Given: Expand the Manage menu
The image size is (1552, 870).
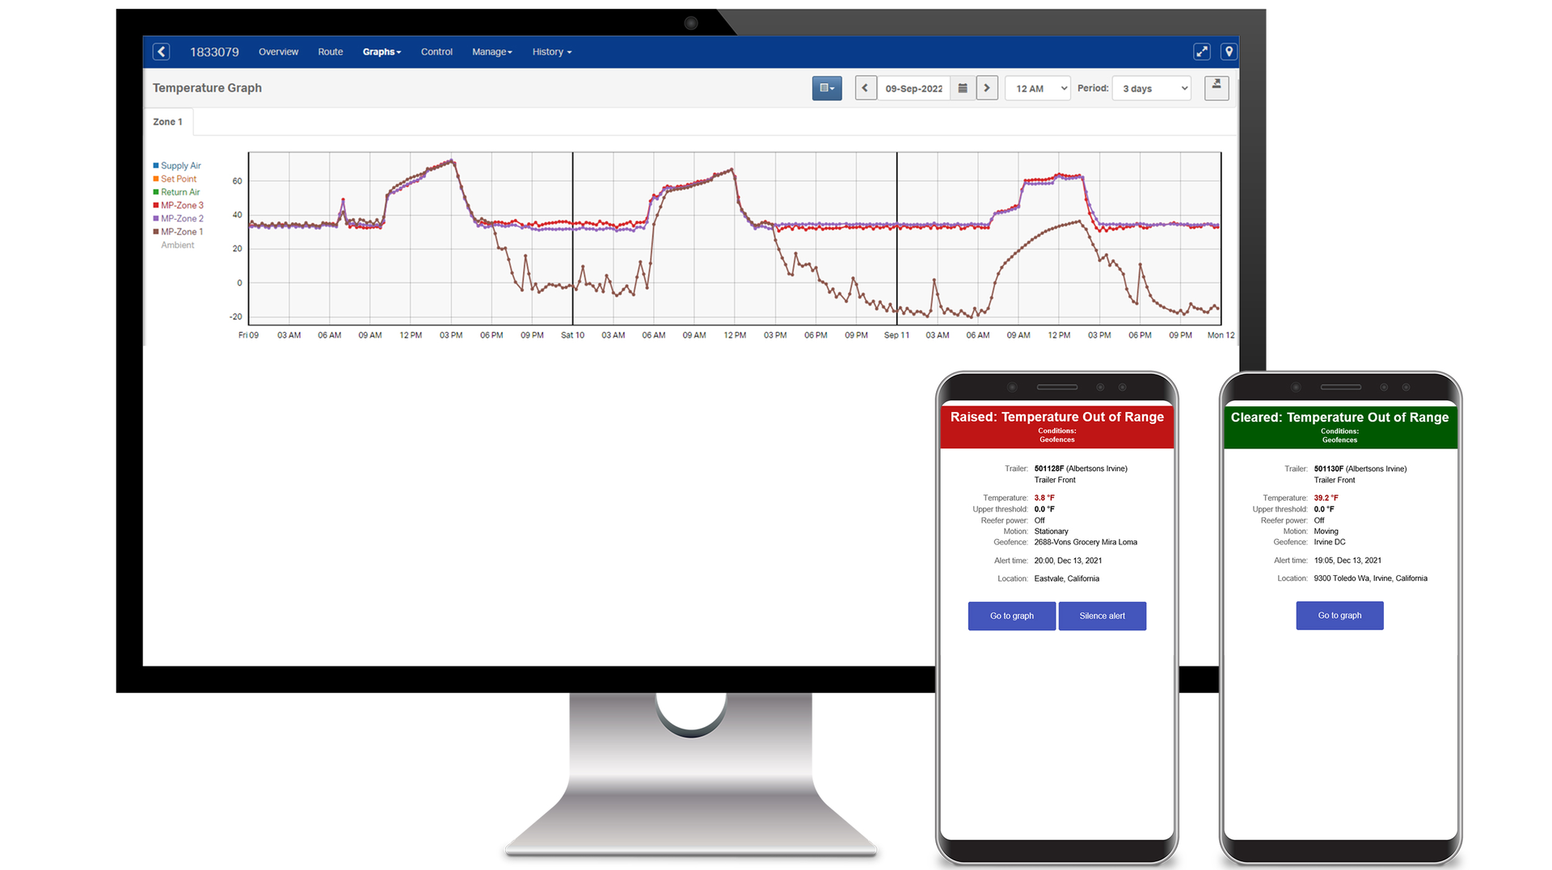Looking at the screenshot, I should click(491, 51).
